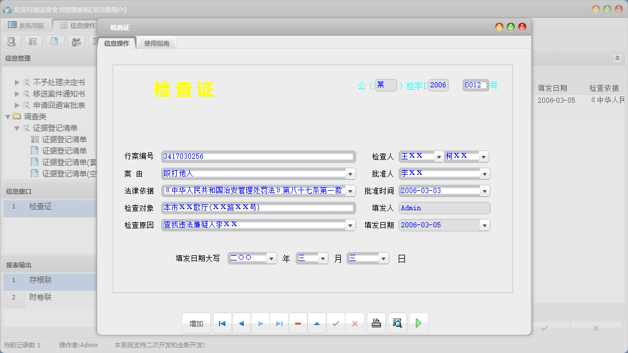Image resolution: width=628 pixels, height=353 pixels.
Task: Expand the 不予处理决定书 tree node
Action: (17, 82)
